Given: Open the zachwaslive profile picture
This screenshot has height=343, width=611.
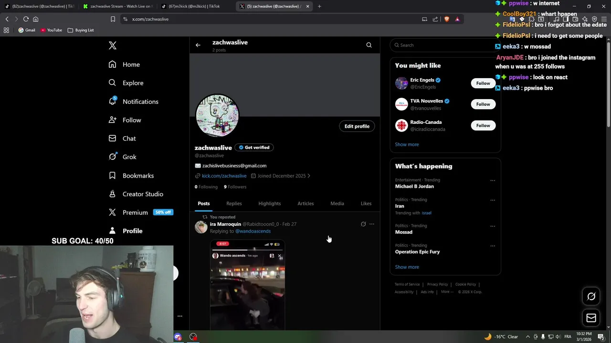Looking at the screenshot, I should (x=217, y=116).
